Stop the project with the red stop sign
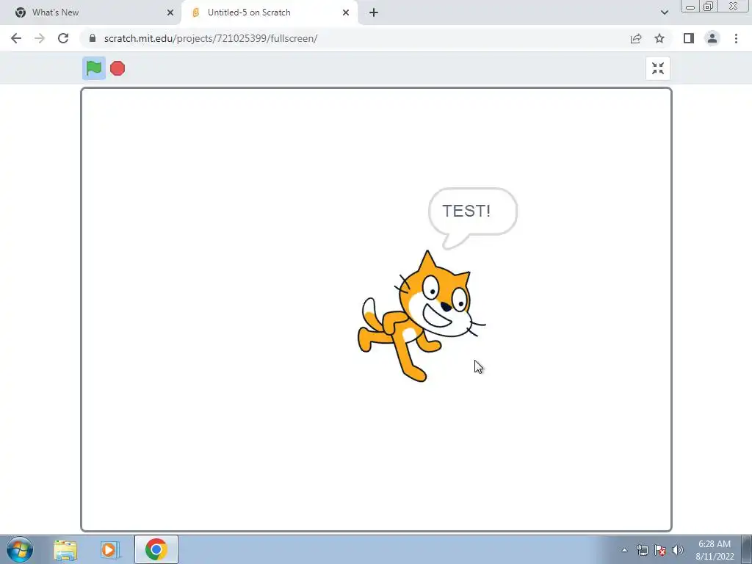This screenshot has width=752, height=564. 117,68
